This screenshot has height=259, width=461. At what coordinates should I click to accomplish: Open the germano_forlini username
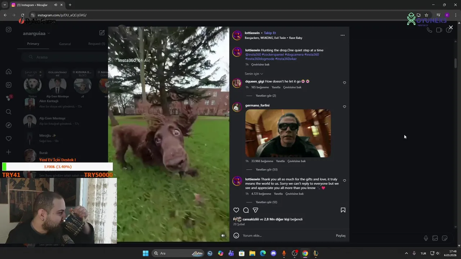[x=257, y=105]
